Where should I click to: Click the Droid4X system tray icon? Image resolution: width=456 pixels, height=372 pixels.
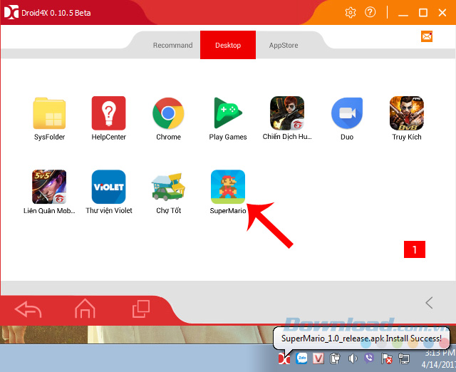click(x=284, y=358)
